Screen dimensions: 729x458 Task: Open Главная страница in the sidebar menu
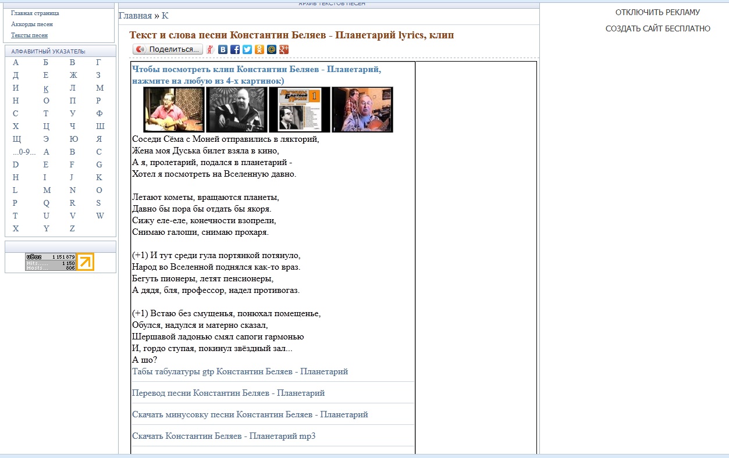[35, 13]
